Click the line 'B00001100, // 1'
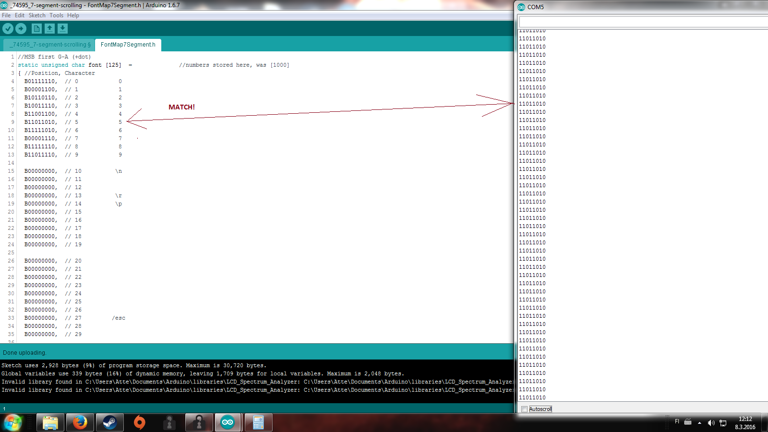Image resolution: width=768 pixels, height=432 pixels. 51,89
